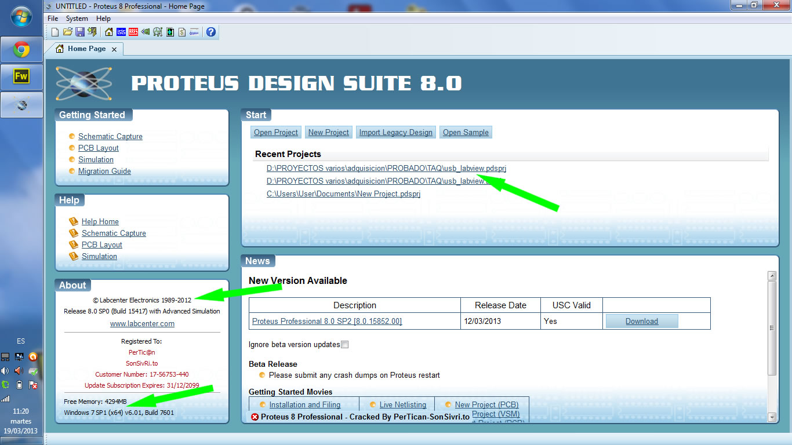Screen dimensions: 792x445
Task: Click the Proteus taskbar button
Action: pos(21,105)
